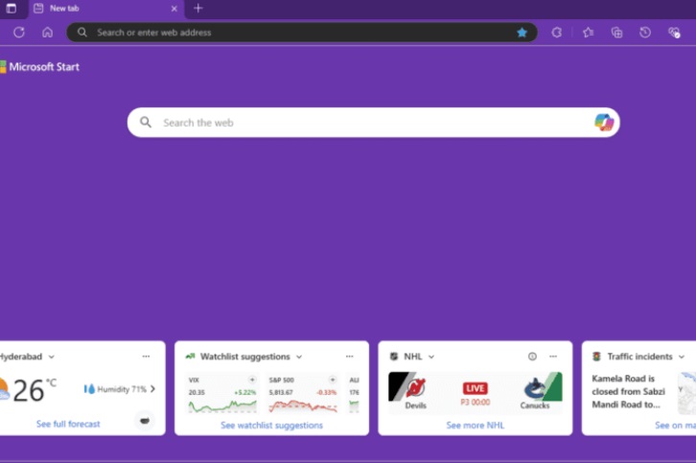Viewport: 696px width, 463px height.
Task: Click the blue favorite star in address bar
Action: (522, 32)
